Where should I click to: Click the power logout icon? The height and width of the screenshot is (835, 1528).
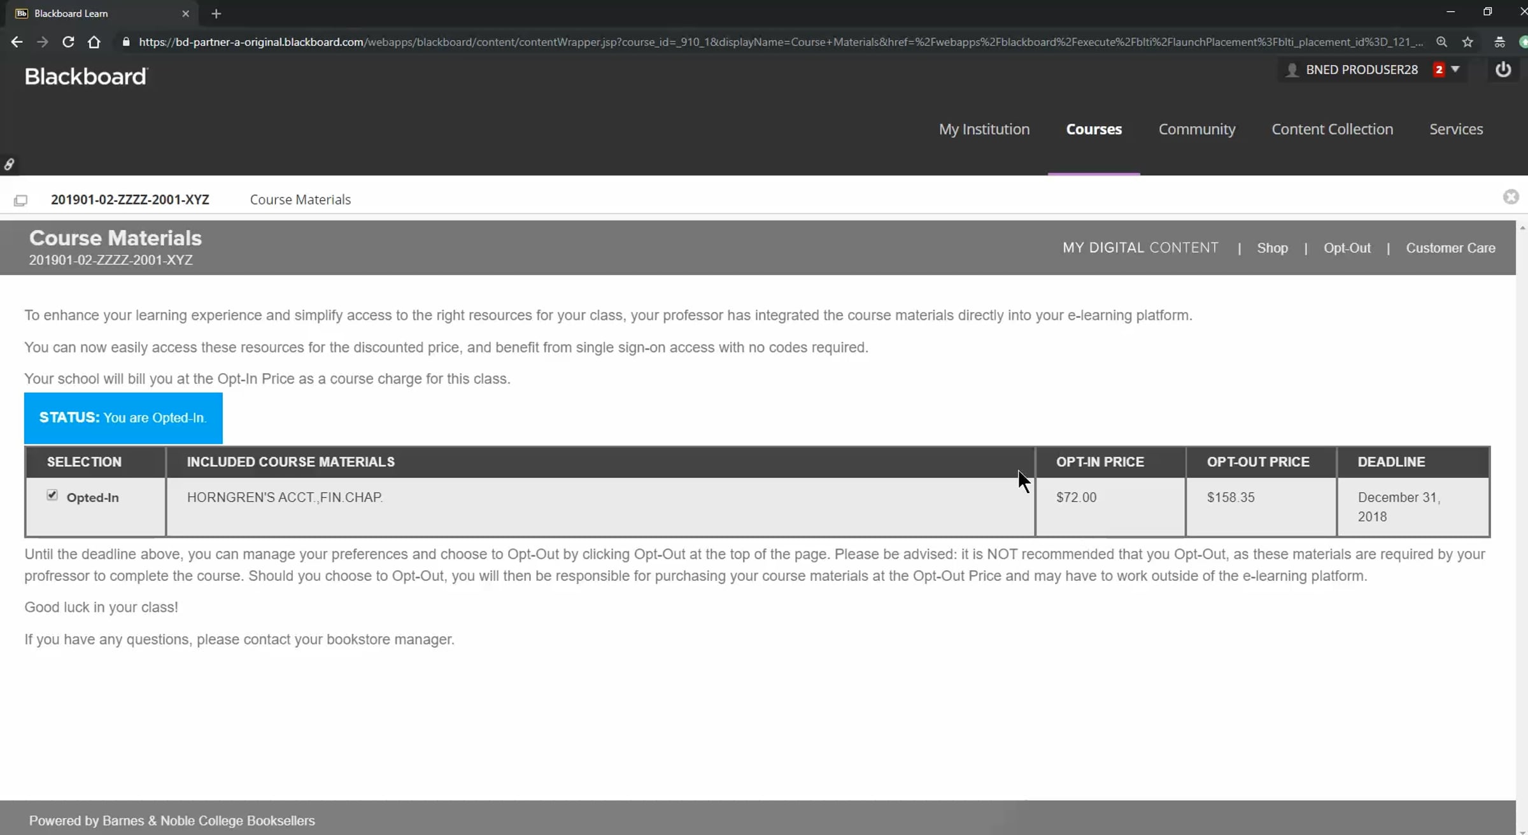(x=1503, y=69)
